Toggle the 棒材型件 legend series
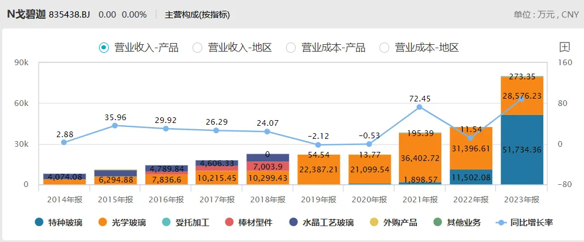The image size is (584, 242). pyautogui.click(x=249, y=223)
